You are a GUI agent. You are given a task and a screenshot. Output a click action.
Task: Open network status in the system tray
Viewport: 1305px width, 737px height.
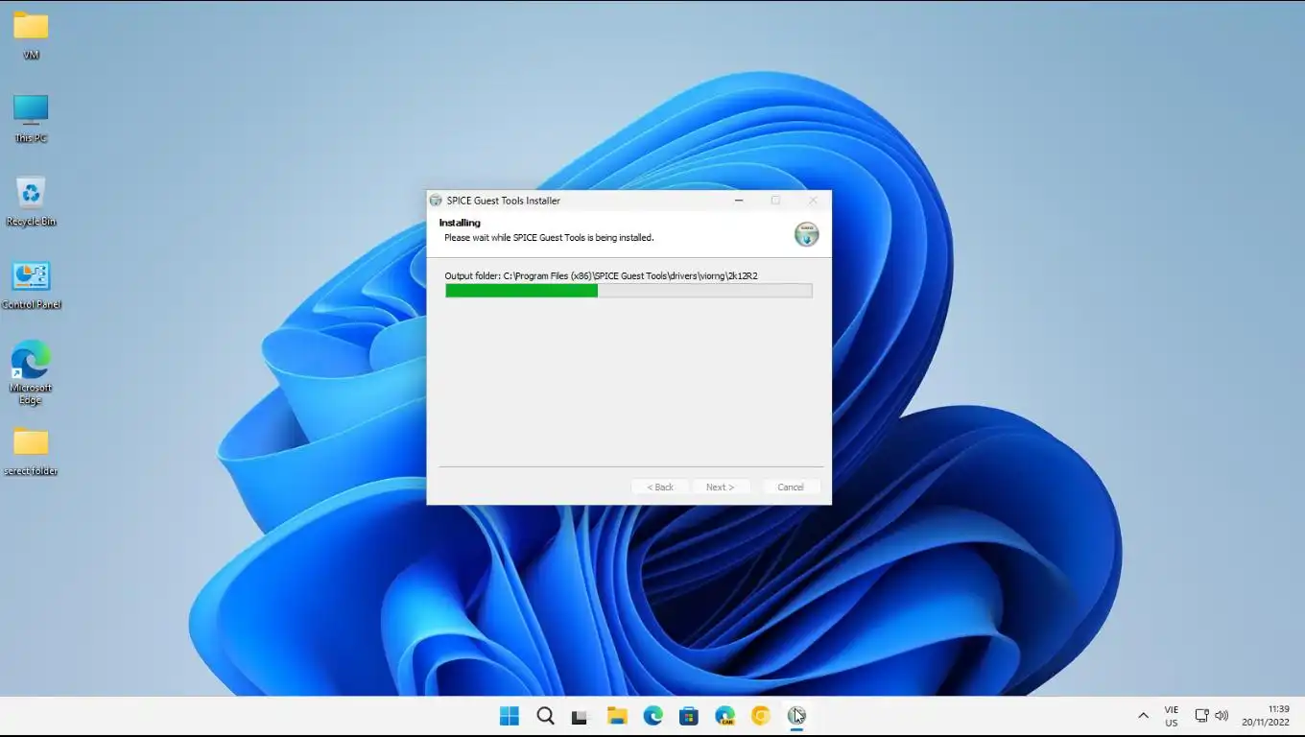coord(1201,716)
